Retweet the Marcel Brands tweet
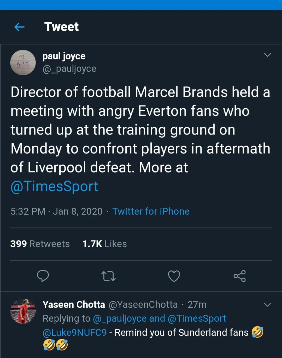This screenshot has width=282, height=358. point(108,276)
